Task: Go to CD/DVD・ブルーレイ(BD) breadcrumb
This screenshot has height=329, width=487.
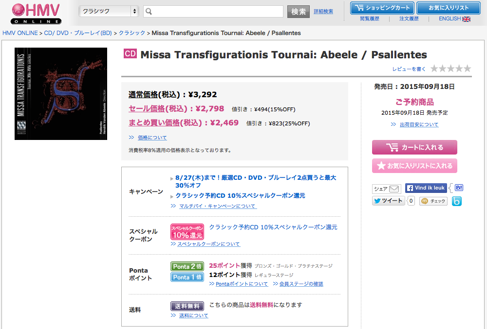Action: [x=78, y=33]
